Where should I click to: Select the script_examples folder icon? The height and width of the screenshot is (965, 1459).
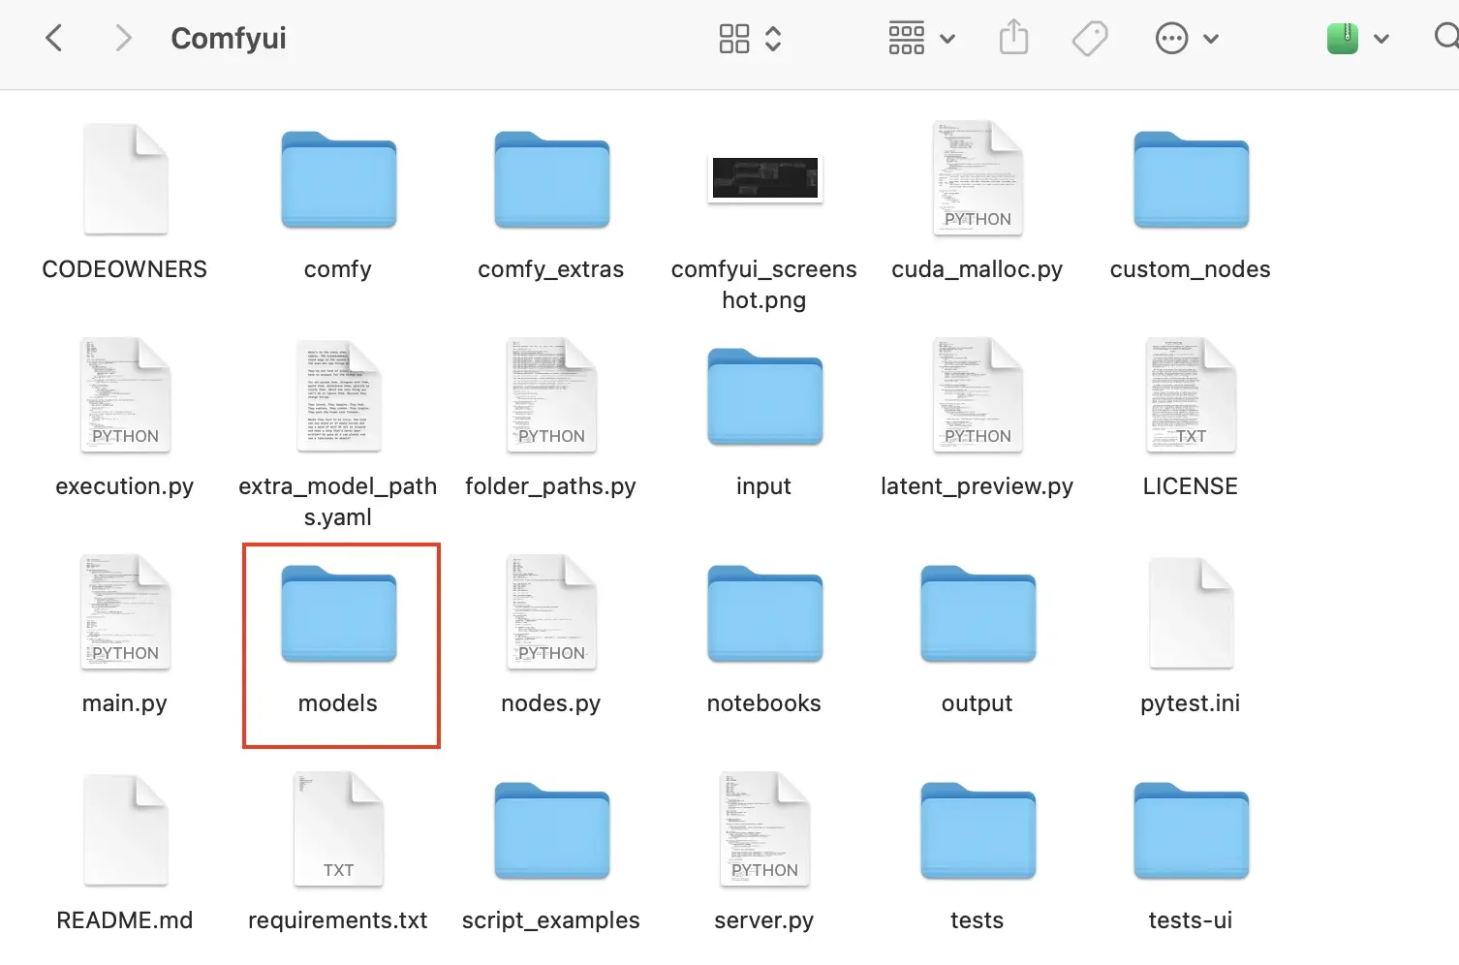[551, 831]
